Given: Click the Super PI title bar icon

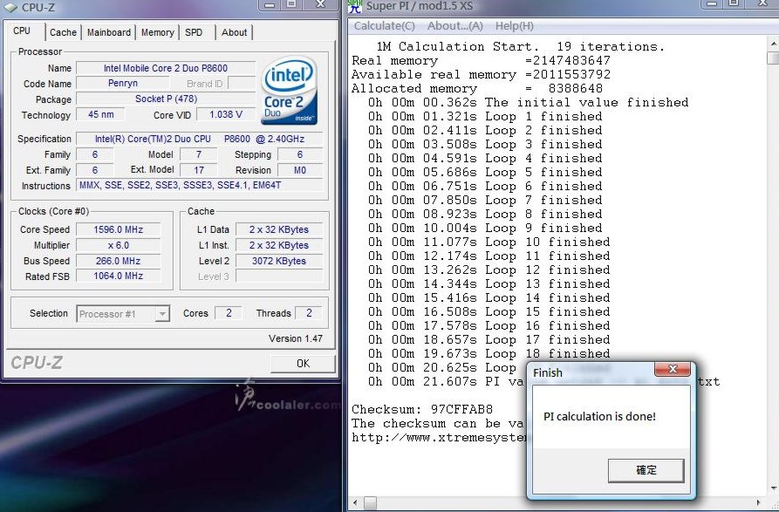Looking at the screenshot, I should (355, 6).
